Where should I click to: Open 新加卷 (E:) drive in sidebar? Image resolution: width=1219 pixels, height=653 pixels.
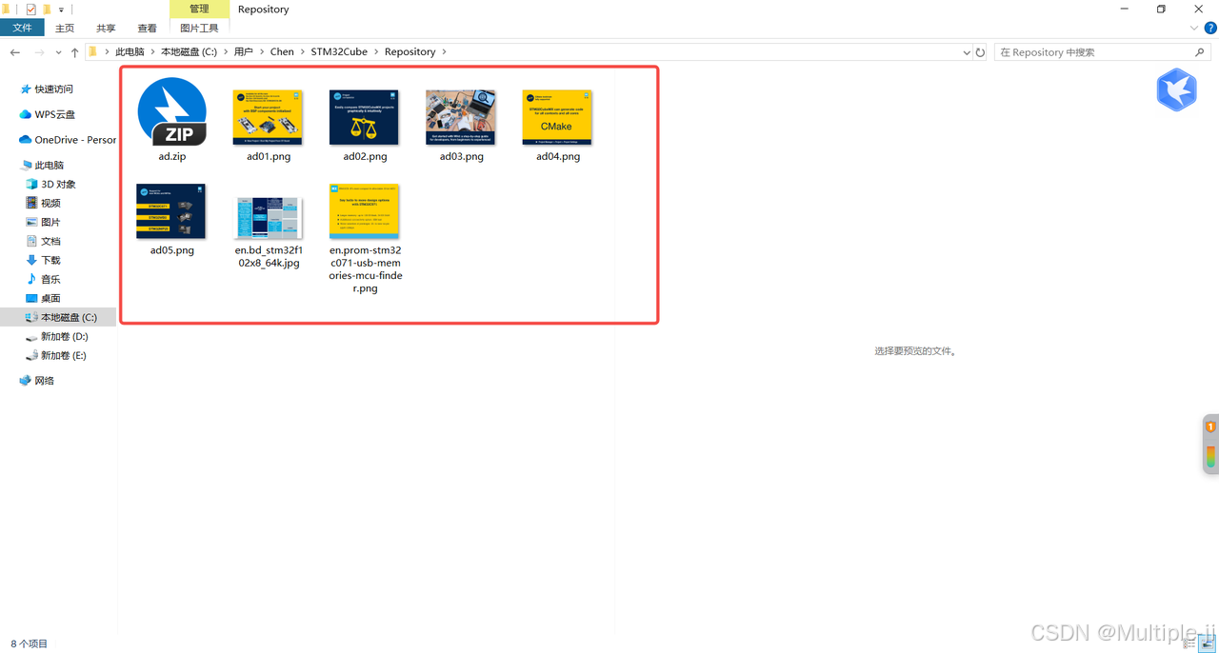coord(56,355)
